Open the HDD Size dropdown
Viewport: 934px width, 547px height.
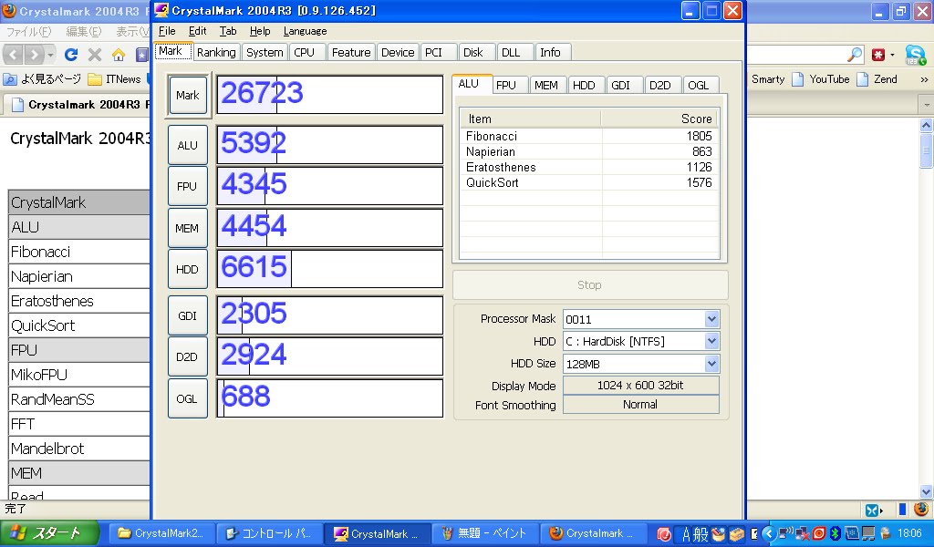pyautogui.click(x=711, y=364)
